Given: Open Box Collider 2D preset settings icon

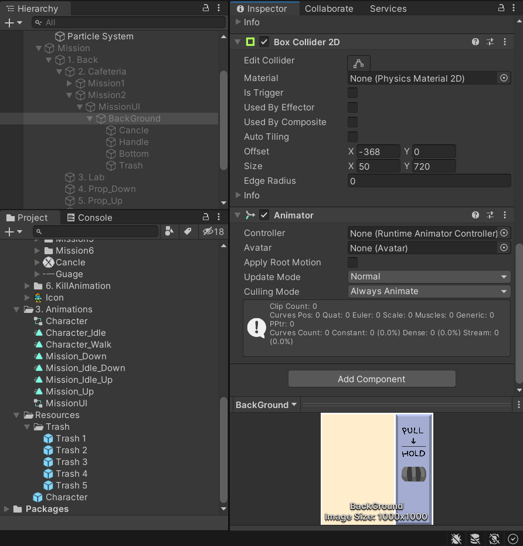Looking at the screenshot, I should tap(490, 42).
